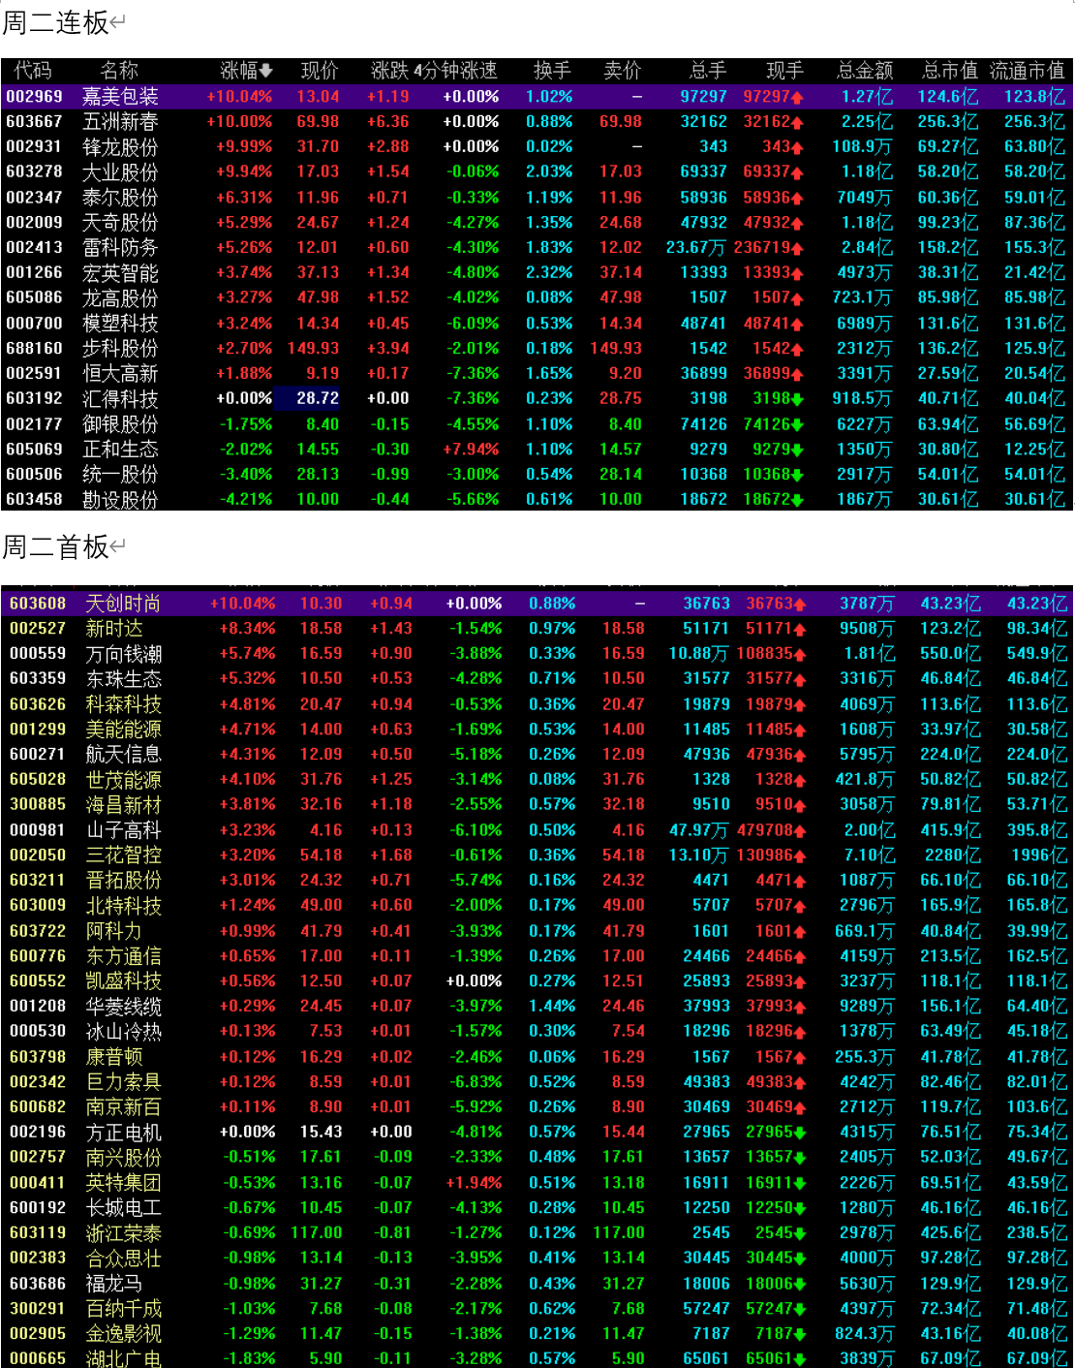The width and height of the screenshot is (1075, 1368).
Task: Select stock row 南京新百
Action: coord(537,1107)
